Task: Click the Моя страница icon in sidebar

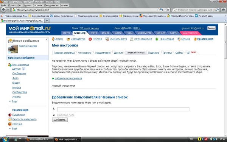Action: [10, 65]
